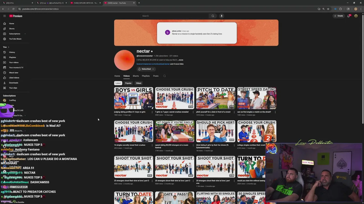Focus the YouTube search field

point(174,16)
